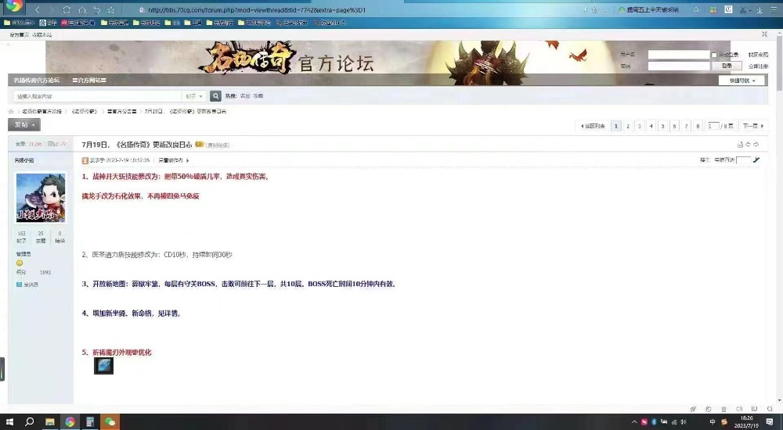Viewport: 783px width, 430px height.
Task: Click the forum search input box
Action: coord(97,96)
